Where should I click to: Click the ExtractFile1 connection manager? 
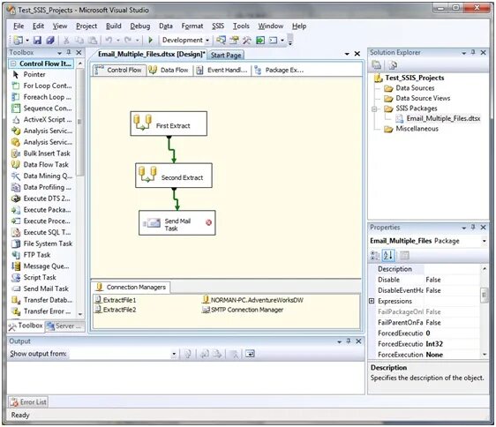click(x=116, y=300)
